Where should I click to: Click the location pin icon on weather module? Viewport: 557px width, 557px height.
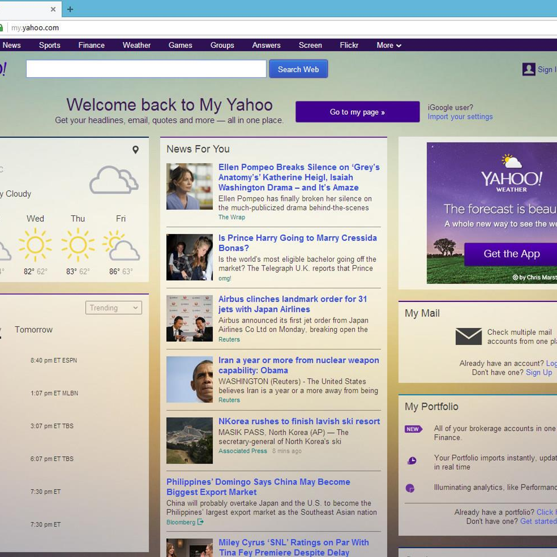[135, 149]
